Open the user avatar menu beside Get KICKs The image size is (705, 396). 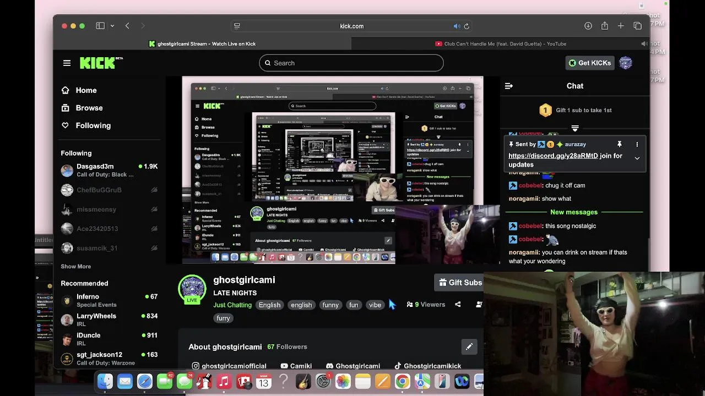pyautogui.click(x=626, y=63)
